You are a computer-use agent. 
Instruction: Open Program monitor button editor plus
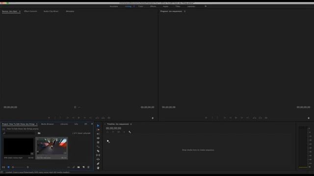309,118
